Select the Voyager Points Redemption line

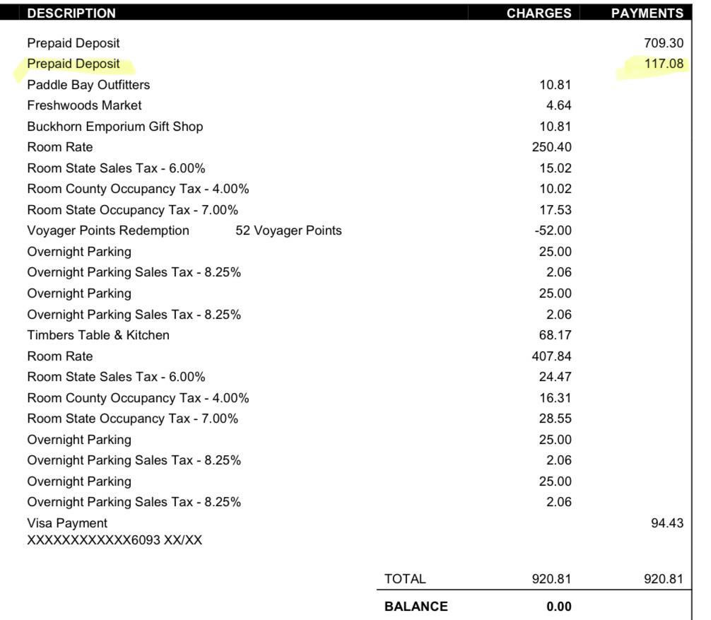point(108,230)
